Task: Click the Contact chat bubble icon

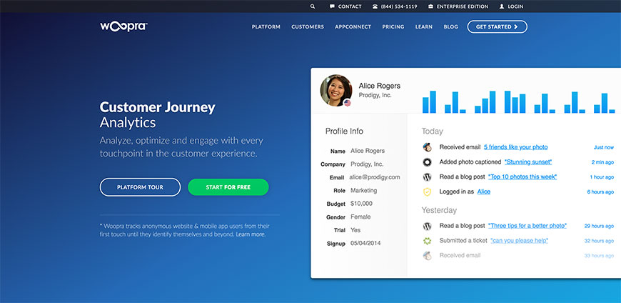Action: 332,6
